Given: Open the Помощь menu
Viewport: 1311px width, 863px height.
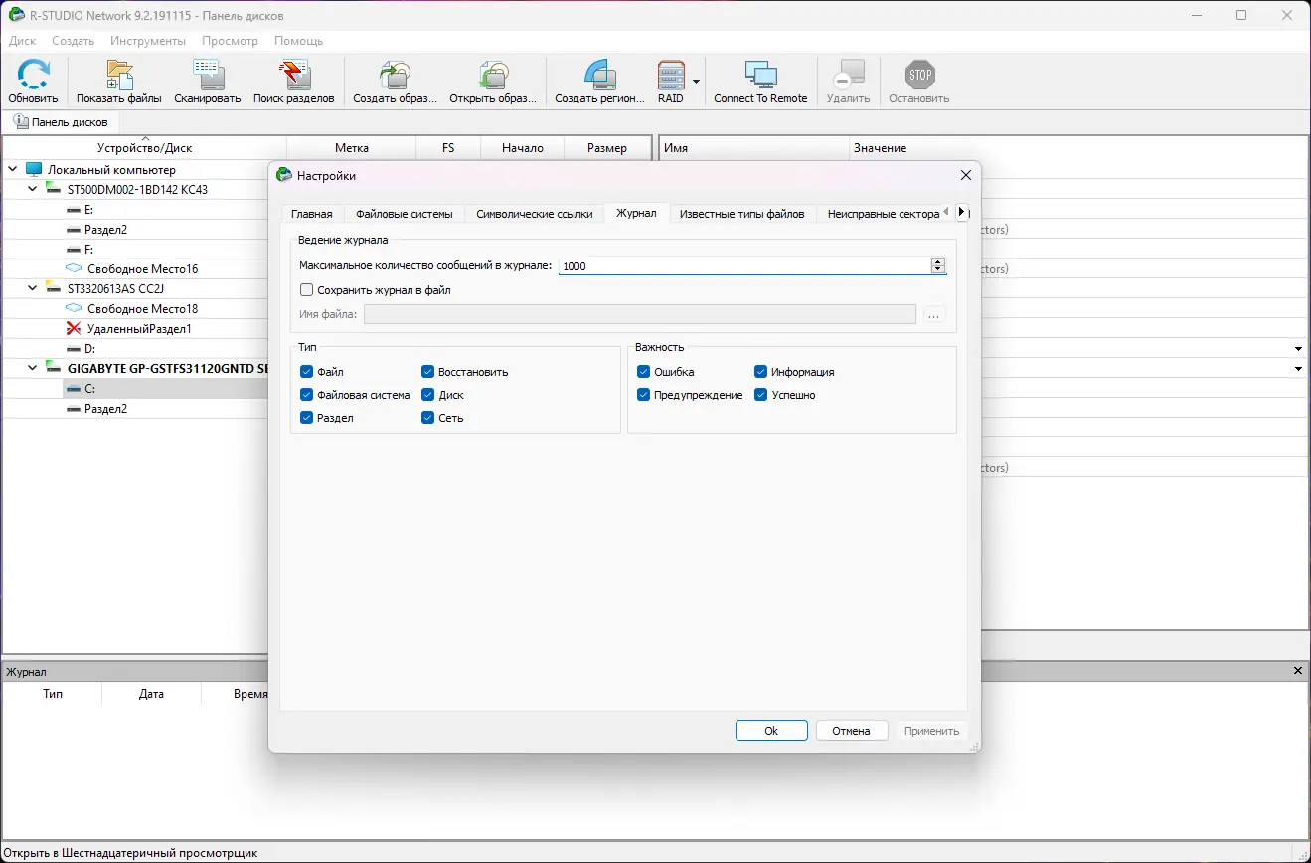Looking at the screenshot, I should 298,41.
